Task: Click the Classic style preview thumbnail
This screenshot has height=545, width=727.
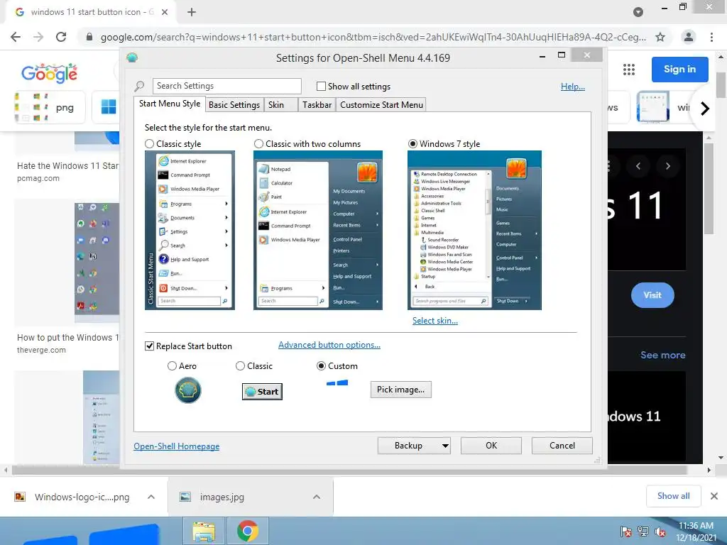Action: point(190,231)
